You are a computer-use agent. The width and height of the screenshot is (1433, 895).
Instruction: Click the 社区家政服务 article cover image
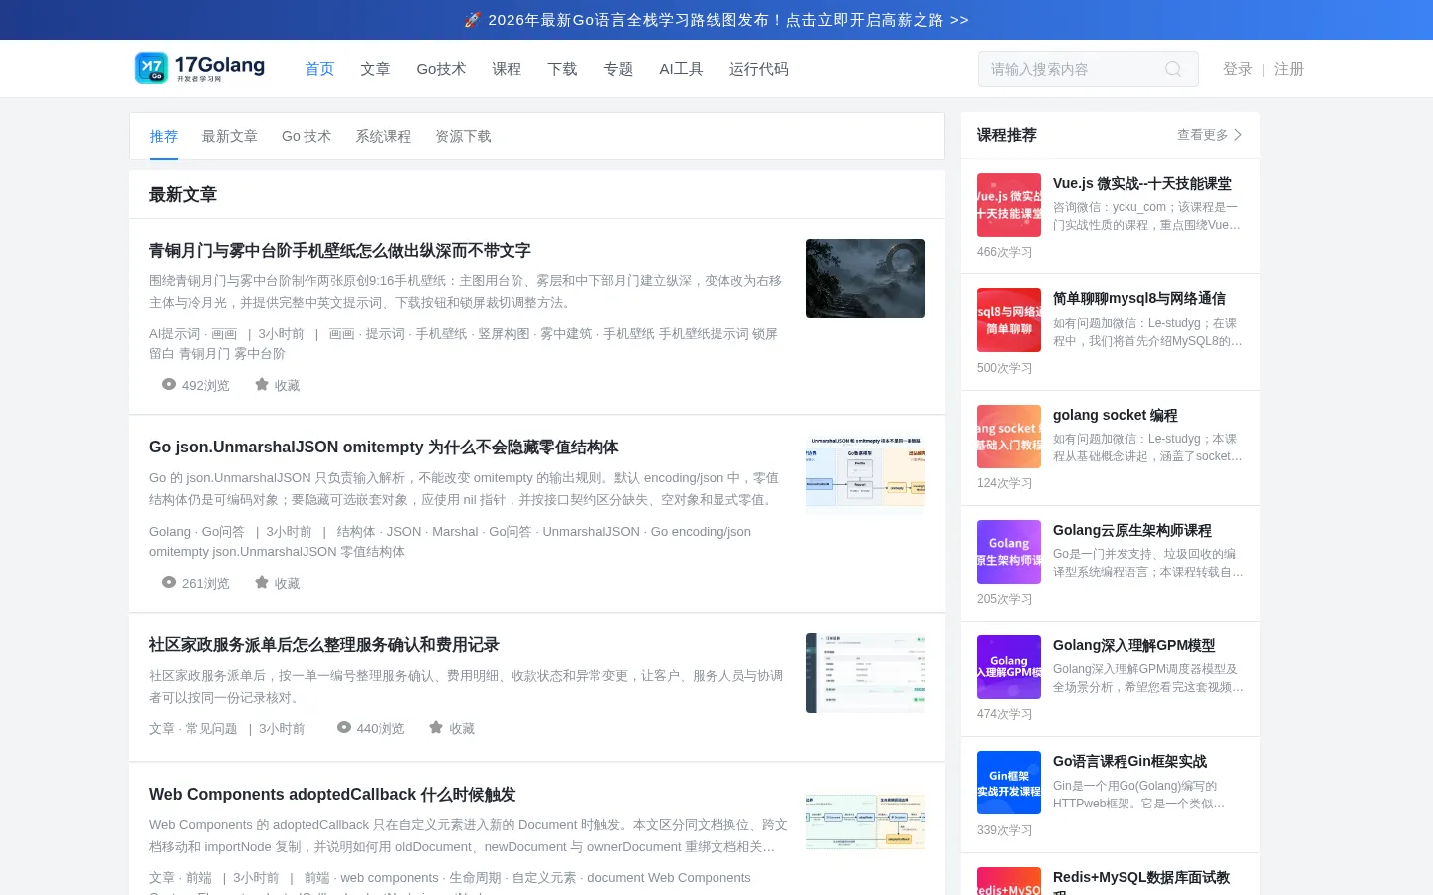pyautogui.click(x=866, y=673)
